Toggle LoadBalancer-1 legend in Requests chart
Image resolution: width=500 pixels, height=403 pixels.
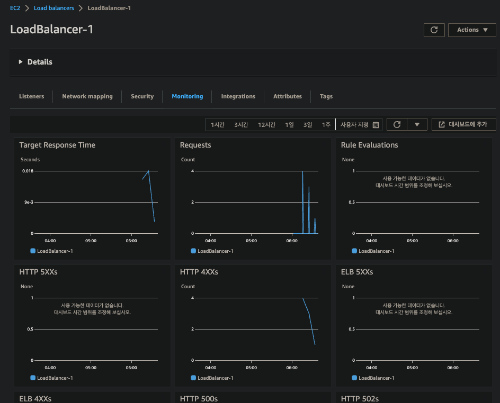pos(212,251)
